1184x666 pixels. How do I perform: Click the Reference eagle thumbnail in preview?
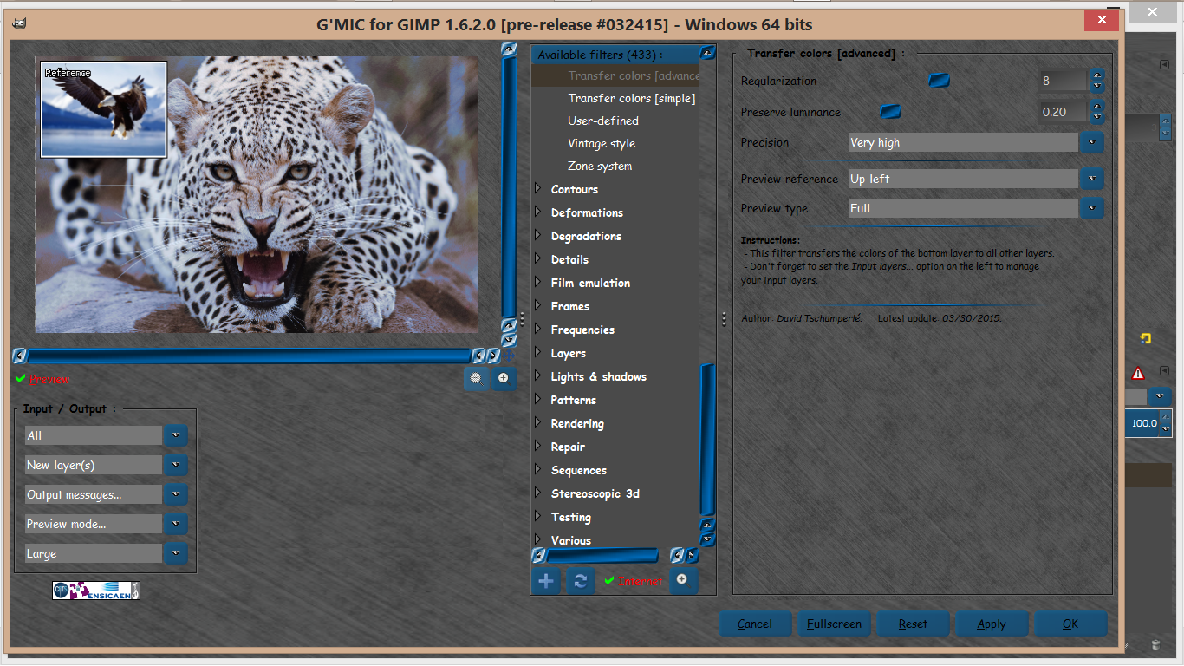104,109
